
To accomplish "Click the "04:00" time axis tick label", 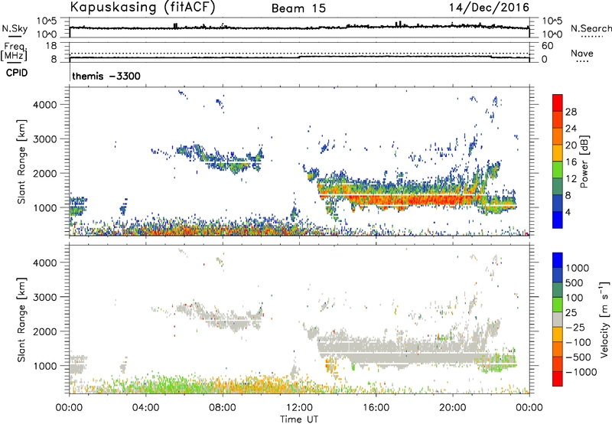I will pos(145,408).
